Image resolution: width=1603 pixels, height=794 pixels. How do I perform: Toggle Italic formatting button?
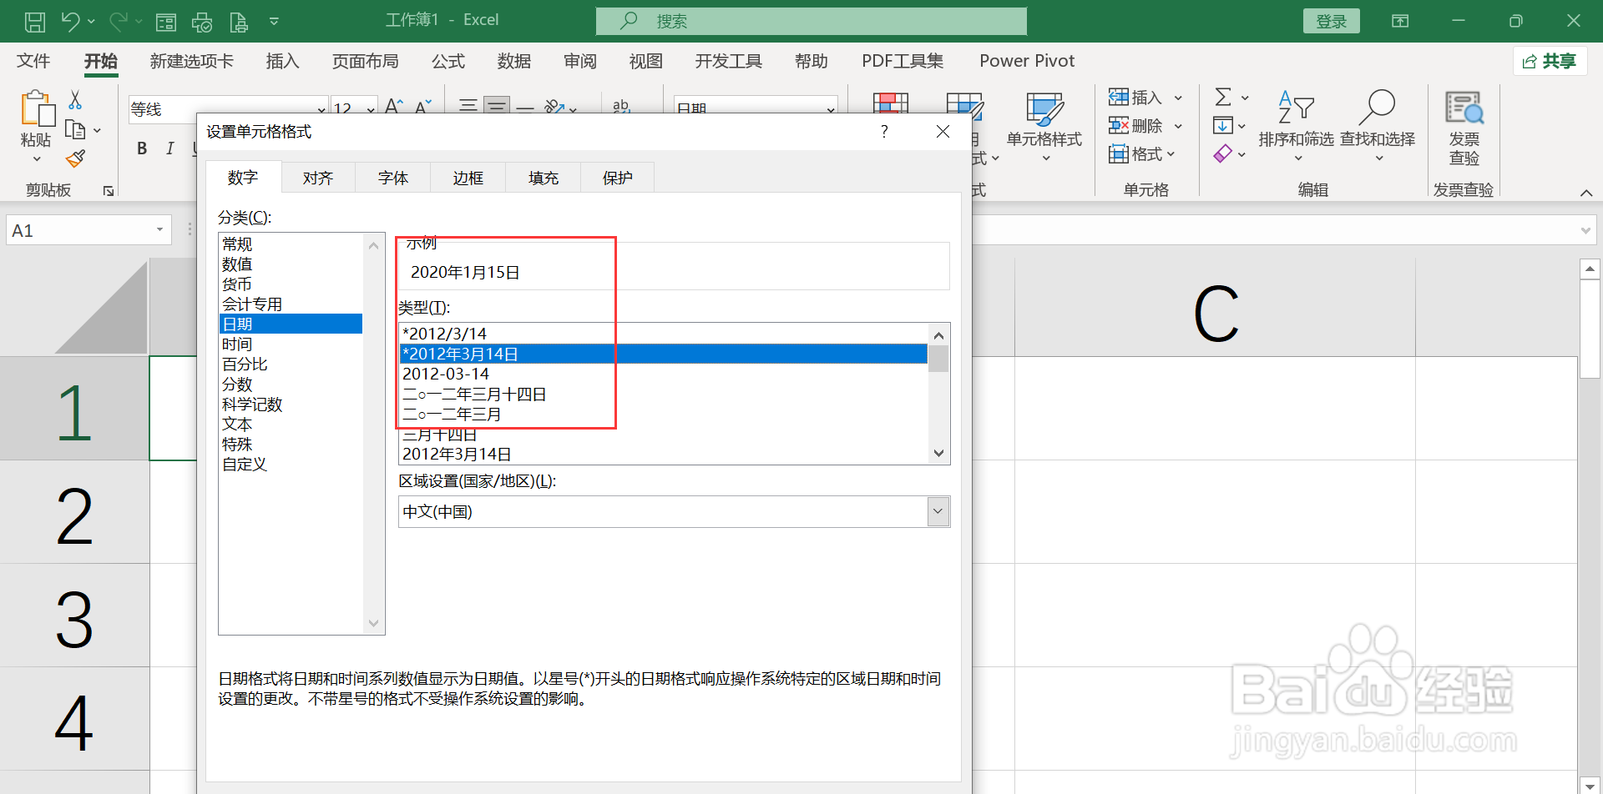169,148
